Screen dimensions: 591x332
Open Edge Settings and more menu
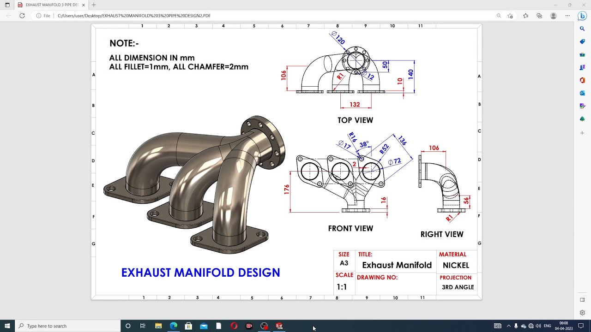click(x=567, y=16)
